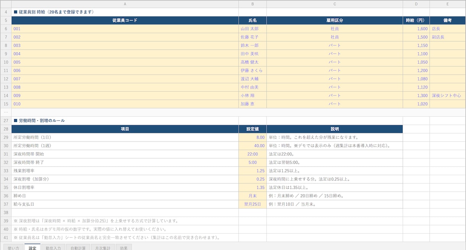Screen dimensions: 466x250
Task: Switch to the 効果 sheet tab
Action: [124, 247]
